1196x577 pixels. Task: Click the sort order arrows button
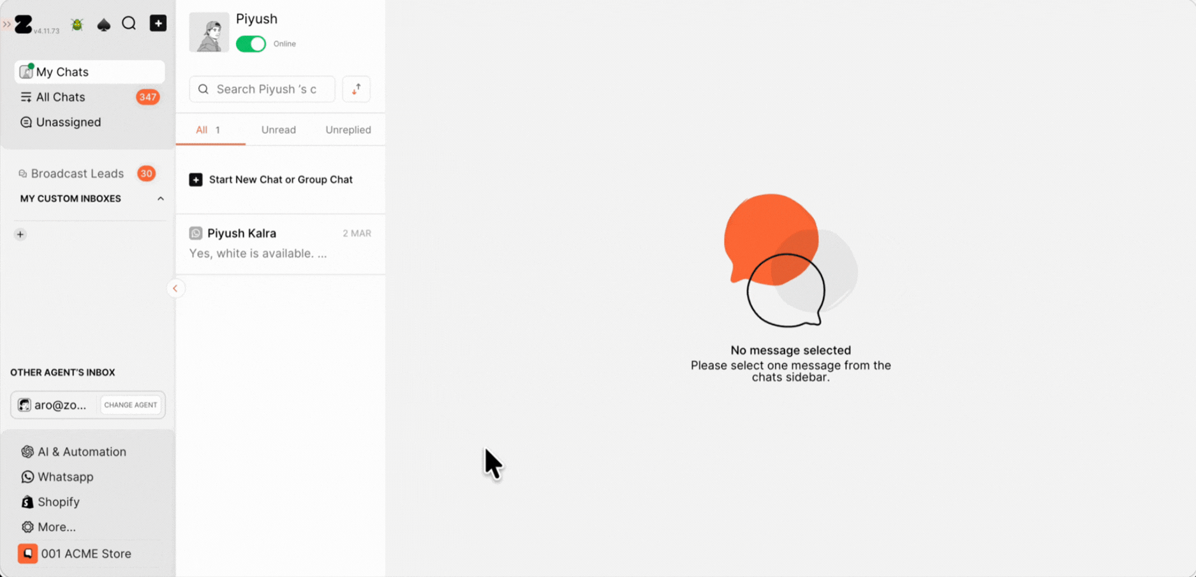[x=356, y=89]
